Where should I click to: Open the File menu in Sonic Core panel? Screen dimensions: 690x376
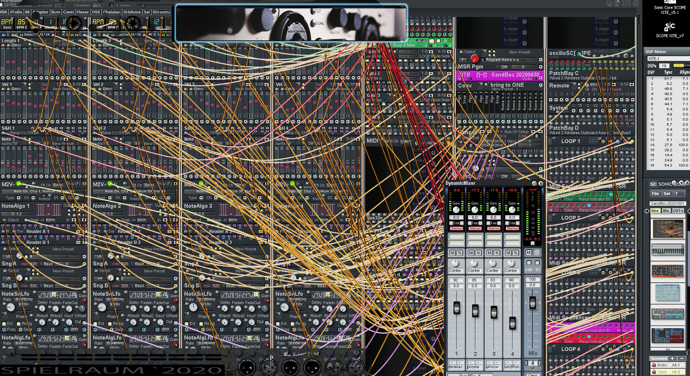tap(655, 194)
